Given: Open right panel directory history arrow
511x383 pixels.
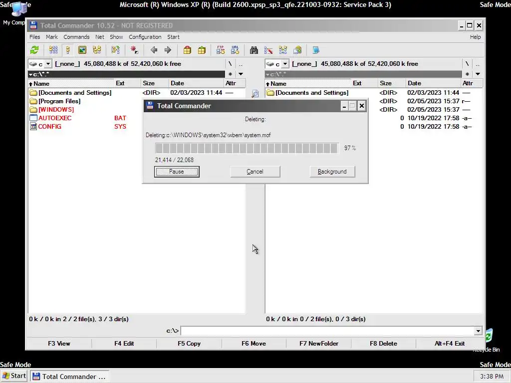Looking at the screenshot, I should click(x=478, y=74).
